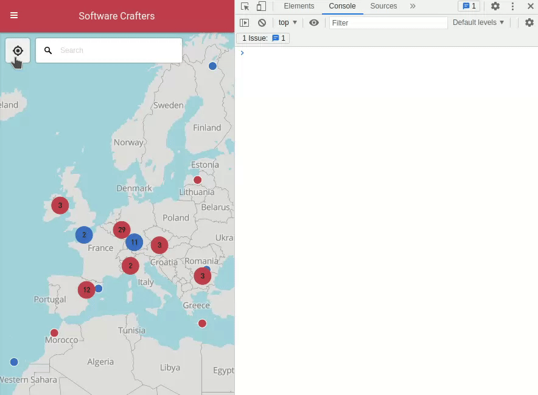Click the red cluster marker labeled 12
The image size is (538, 395).
[x=86, y=290]
